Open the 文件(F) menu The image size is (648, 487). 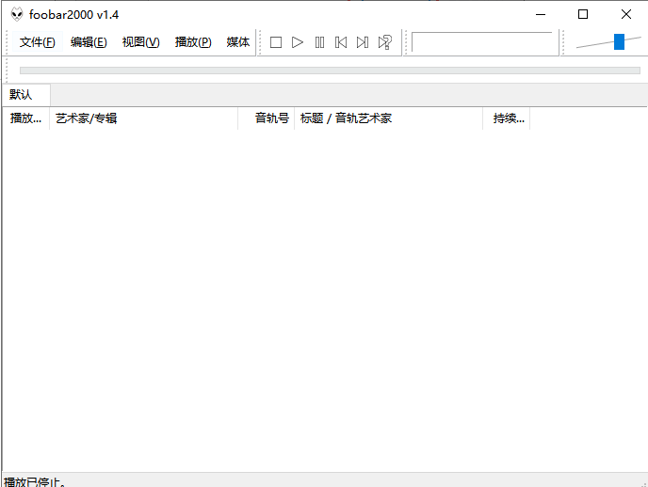tap(38, 42)
